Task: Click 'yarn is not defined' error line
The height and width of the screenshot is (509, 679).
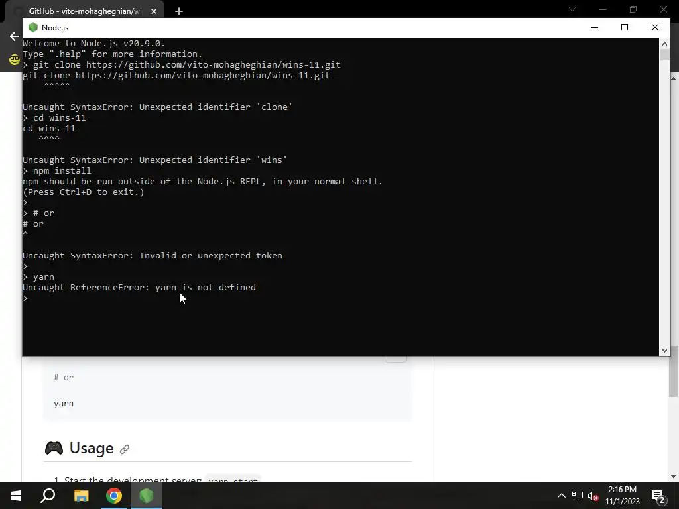Action: coord(139,288)
